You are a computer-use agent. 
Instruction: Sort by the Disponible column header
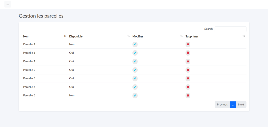[x=76, y=36]
